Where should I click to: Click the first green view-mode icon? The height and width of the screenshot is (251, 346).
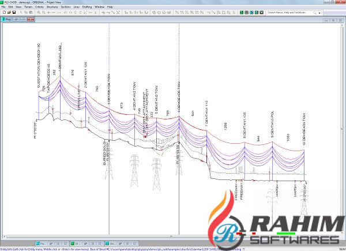coord(242,13)
